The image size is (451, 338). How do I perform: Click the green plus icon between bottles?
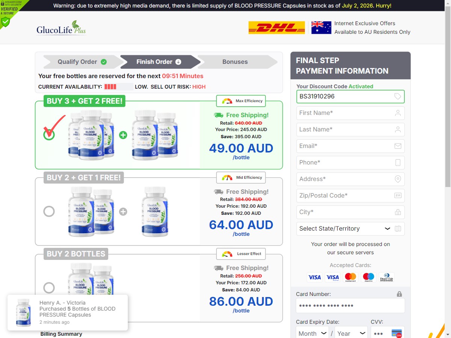coord(123,135)
